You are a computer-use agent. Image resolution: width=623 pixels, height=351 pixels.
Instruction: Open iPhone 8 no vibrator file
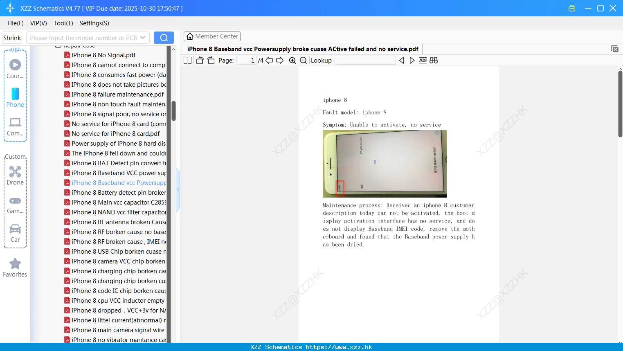115,340
